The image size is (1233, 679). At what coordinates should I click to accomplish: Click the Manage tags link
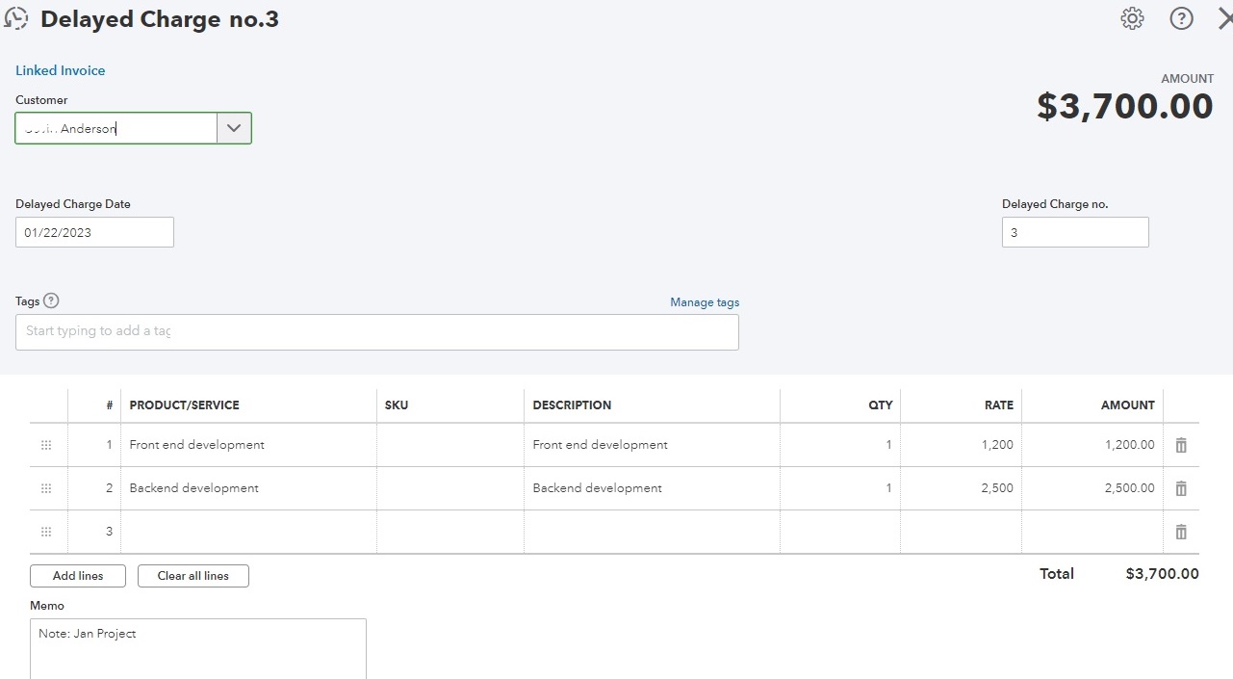705,302
